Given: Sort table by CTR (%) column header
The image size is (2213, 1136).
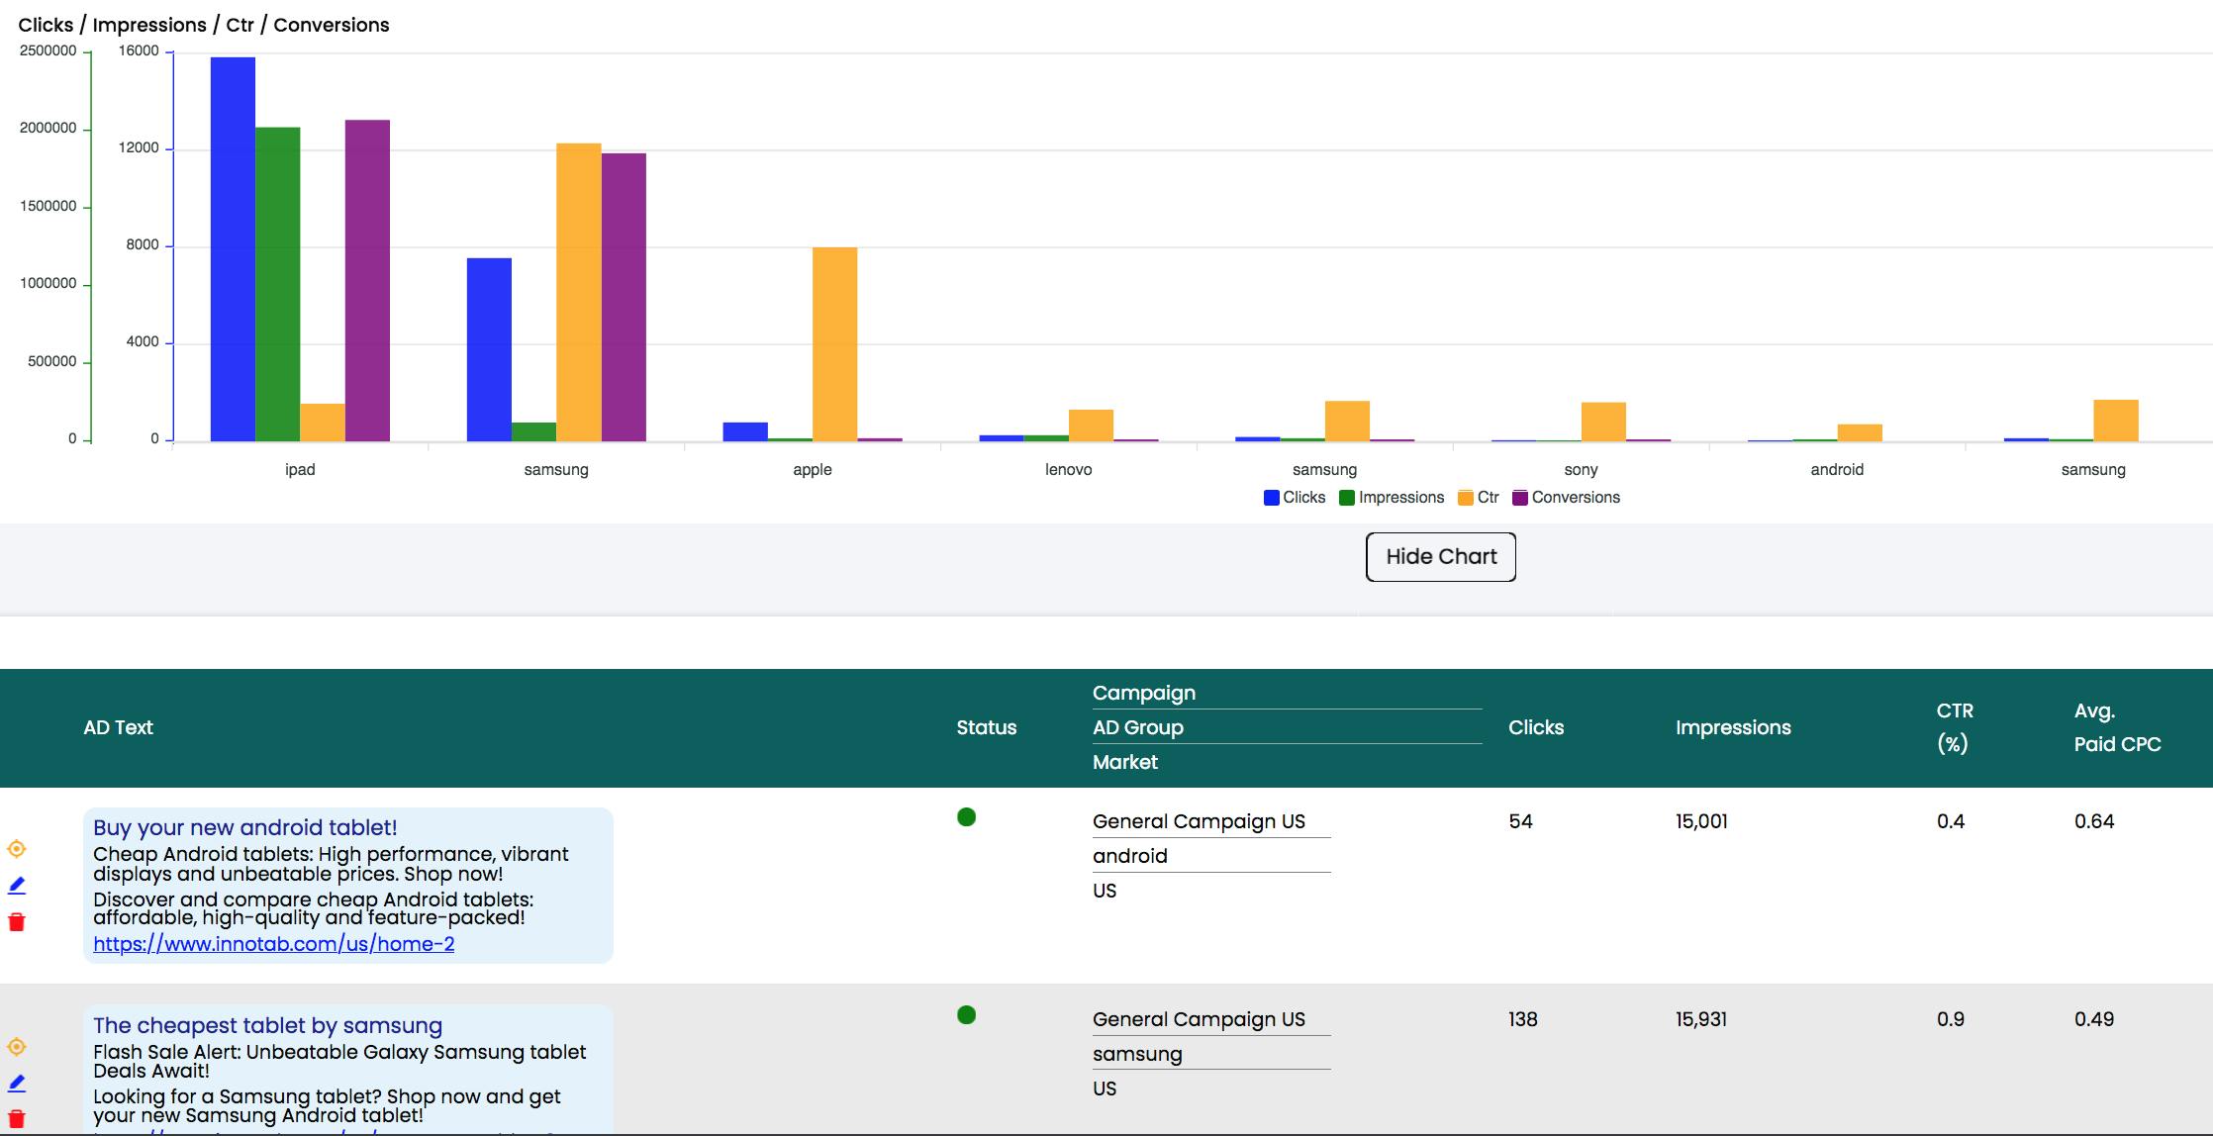Looking at the screenshot, I should pyautogui.click(x=1955, y=727).
